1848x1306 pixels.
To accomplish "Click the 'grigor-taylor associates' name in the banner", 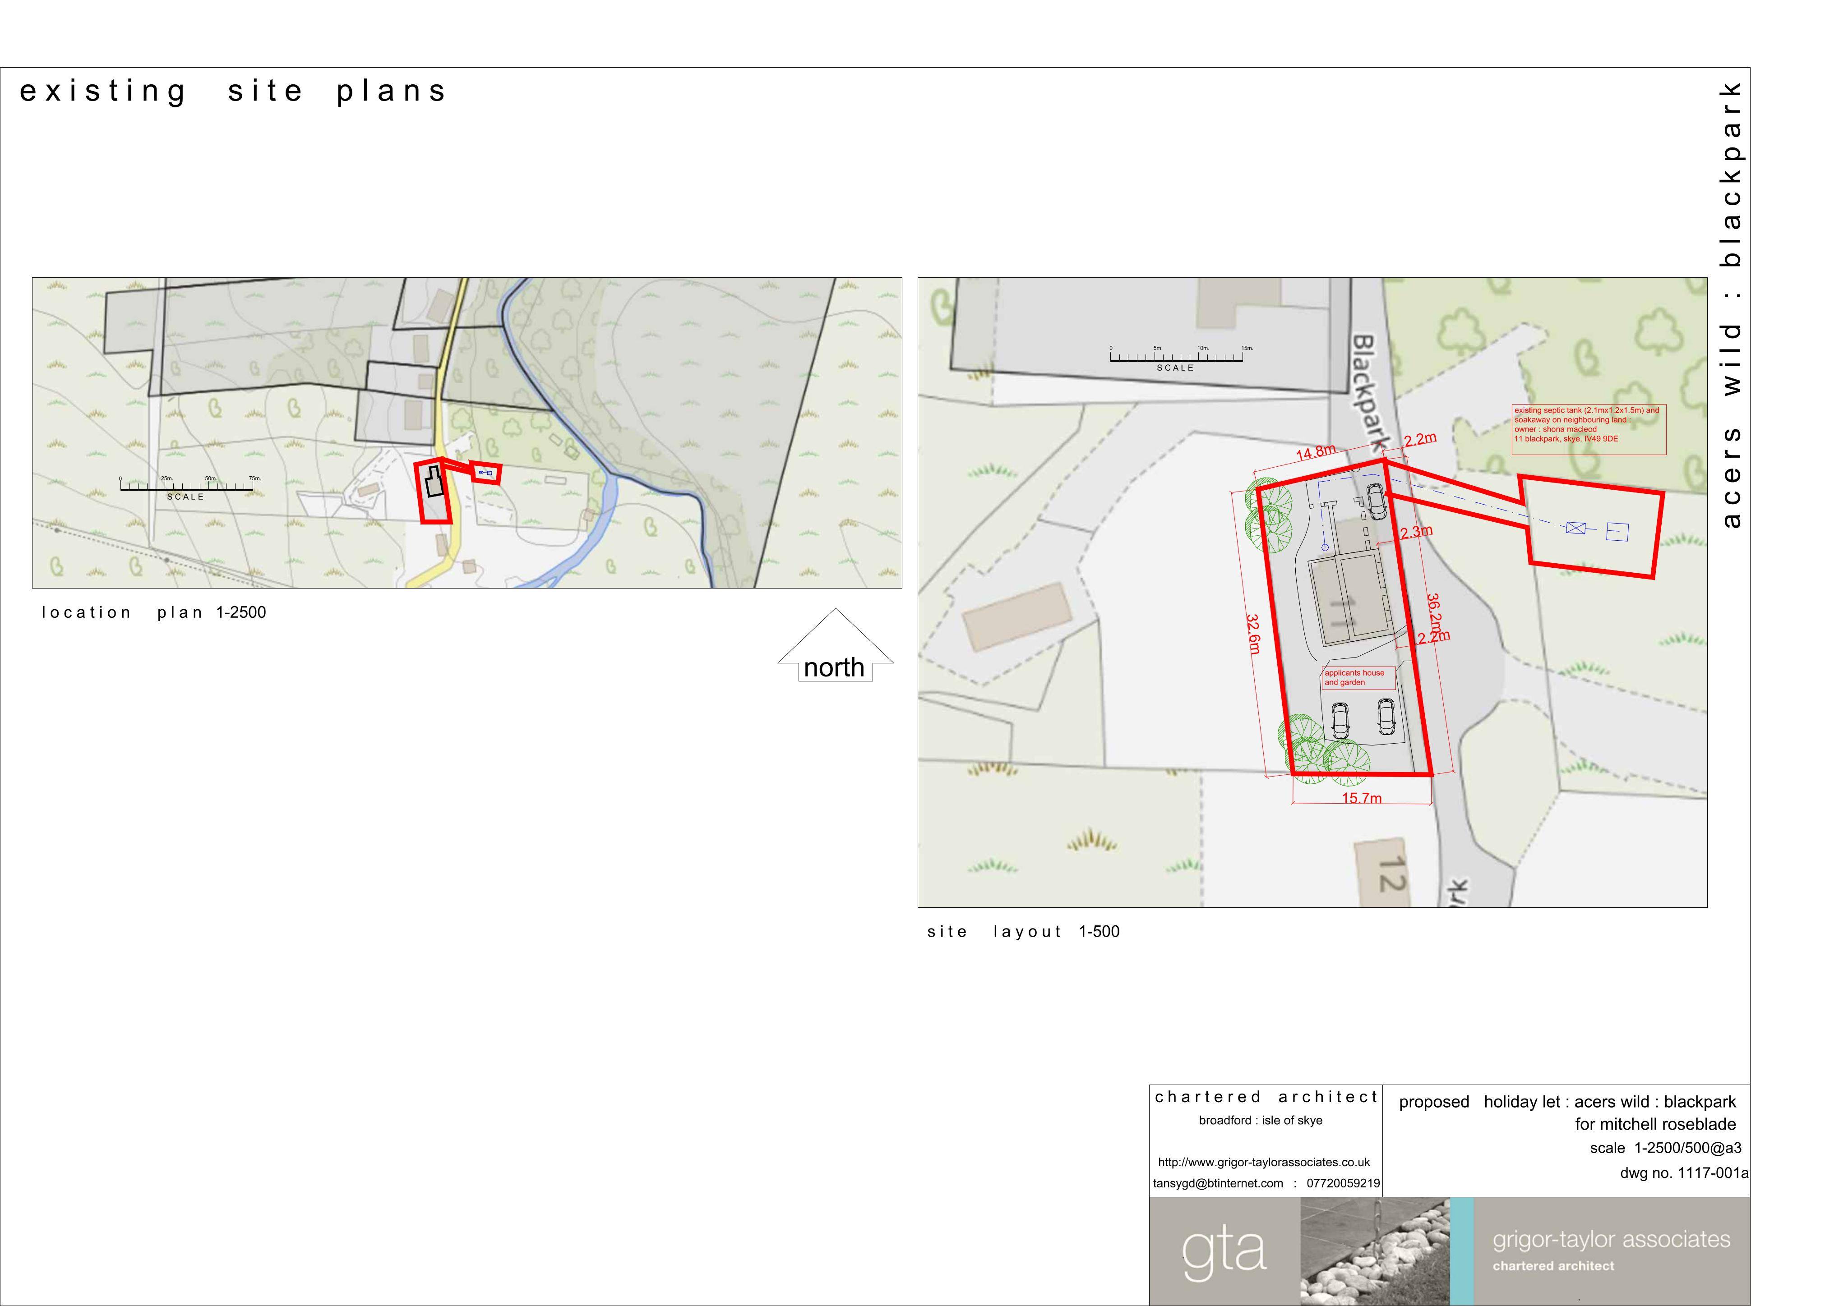I will pos(1612,1239).
